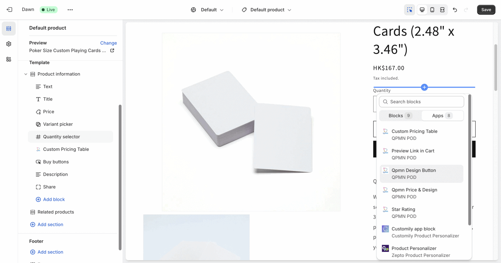The height and width of the screenshot is (263, 501).
Task: Open the app embeds sidebar icon
Action: 9,59
